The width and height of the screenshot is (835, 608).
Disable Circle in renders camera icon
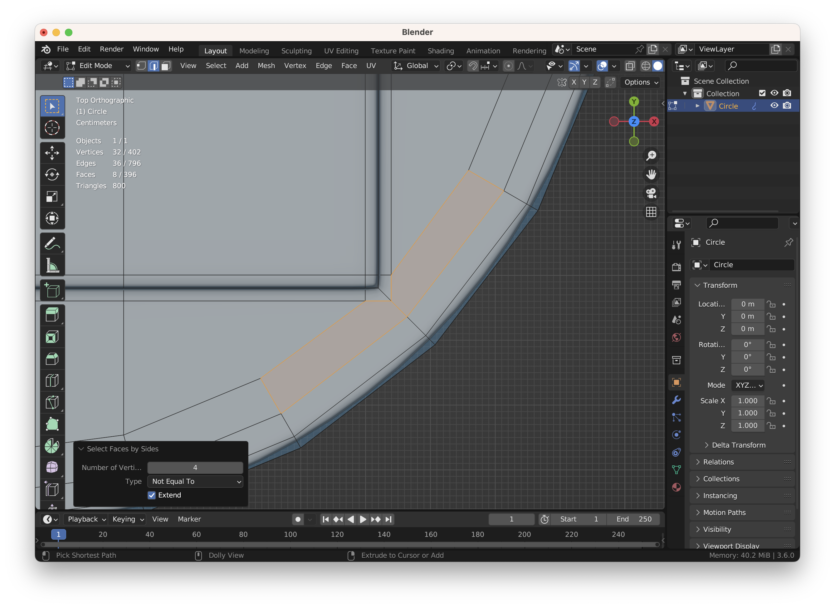coord(787,106)
